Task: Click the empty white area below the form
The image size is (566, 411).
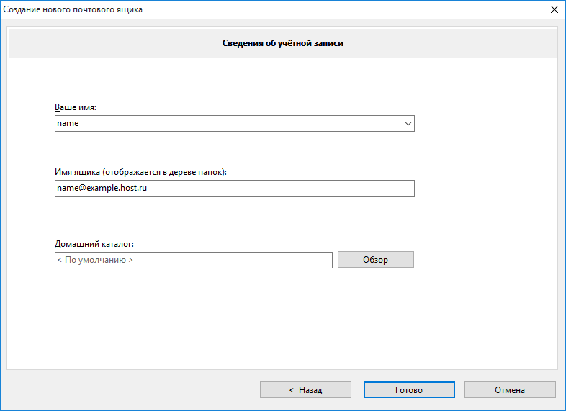Action: click(282, 321)
